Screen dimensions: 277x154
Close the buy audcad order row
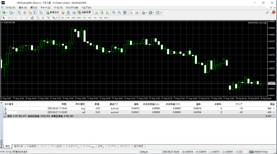coord(274,109)
